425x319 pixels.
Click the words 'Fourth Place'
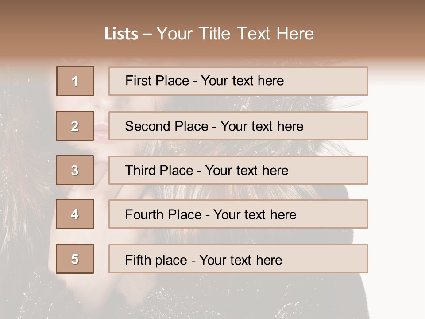(x=163, y=214)
